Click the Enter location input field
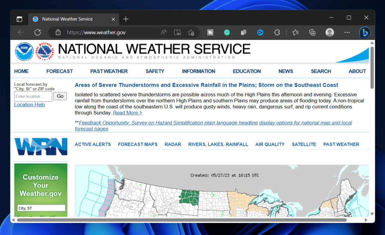 (33, 96)
